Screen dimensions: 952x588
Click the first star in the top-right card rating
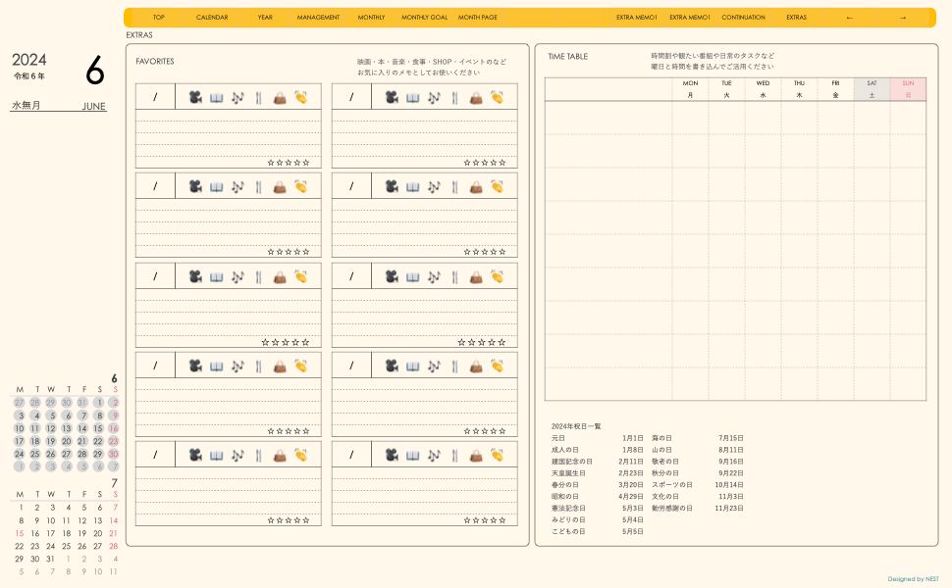click(467, 163)
